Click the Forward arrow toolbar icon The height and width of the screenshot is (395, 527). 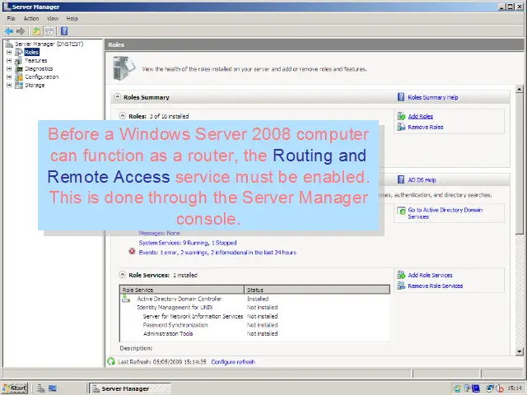[x=21, y=31]
